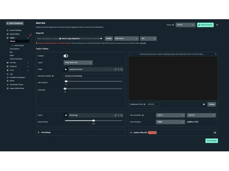This screenshot has width=229, height=171.
Task: Open the Subscriptions alert settings
Action: click(x=15, y=49)
